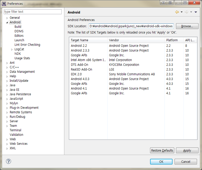
Task: Click Restore Defaults button
Action: point(162,150)
